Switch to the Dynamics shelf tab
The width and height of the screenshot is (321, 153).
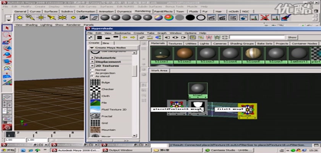click(x=124, y=11)
